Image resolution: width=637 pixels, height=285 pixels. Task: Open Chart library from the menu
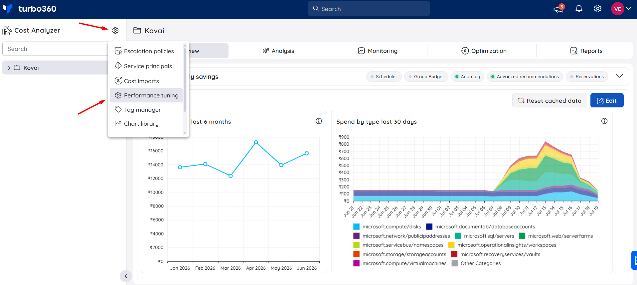[146, 124]
